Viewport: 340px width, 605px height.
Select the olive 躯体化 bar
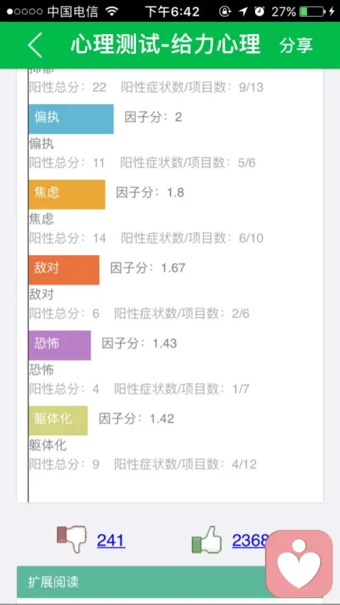point(58,421)
